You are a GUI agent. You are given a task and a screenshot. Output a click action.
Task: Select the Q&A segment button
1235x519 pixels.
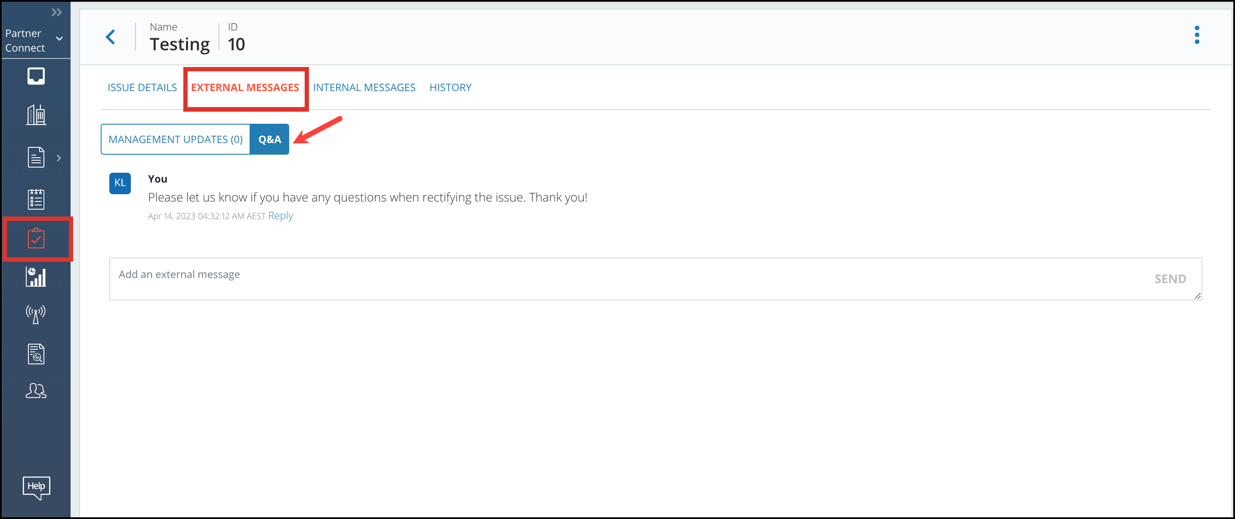[269, 139]
